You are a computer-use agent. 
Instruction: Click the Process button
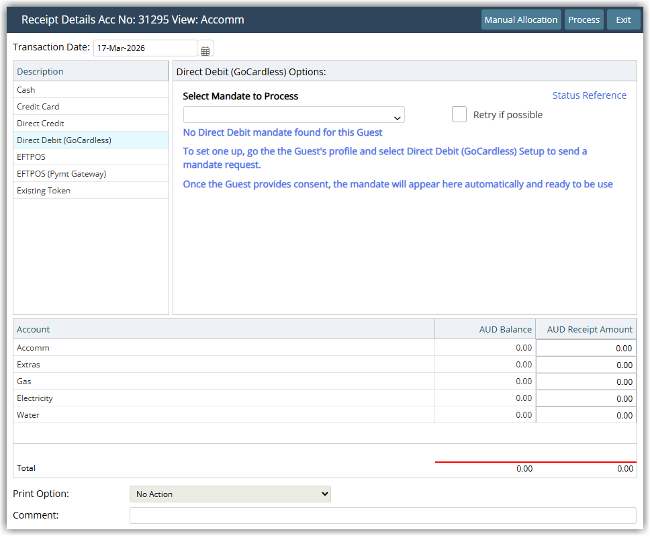[584, 20]
